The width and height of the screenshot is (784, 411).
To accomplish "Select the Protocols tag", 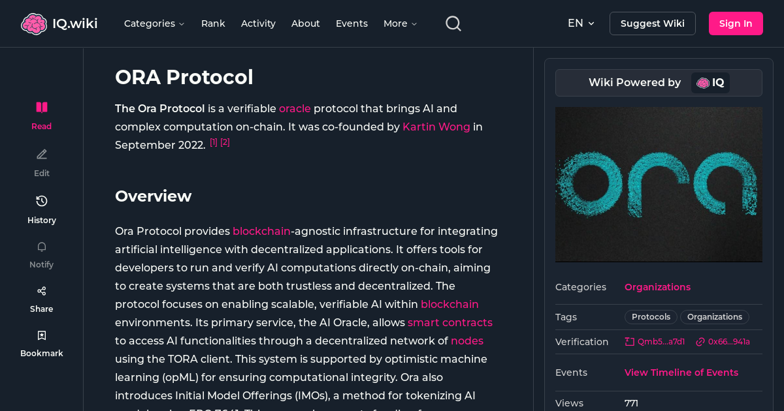I will (x=651, y=316).
